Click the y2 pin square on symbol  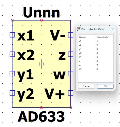tap(12, 93)
